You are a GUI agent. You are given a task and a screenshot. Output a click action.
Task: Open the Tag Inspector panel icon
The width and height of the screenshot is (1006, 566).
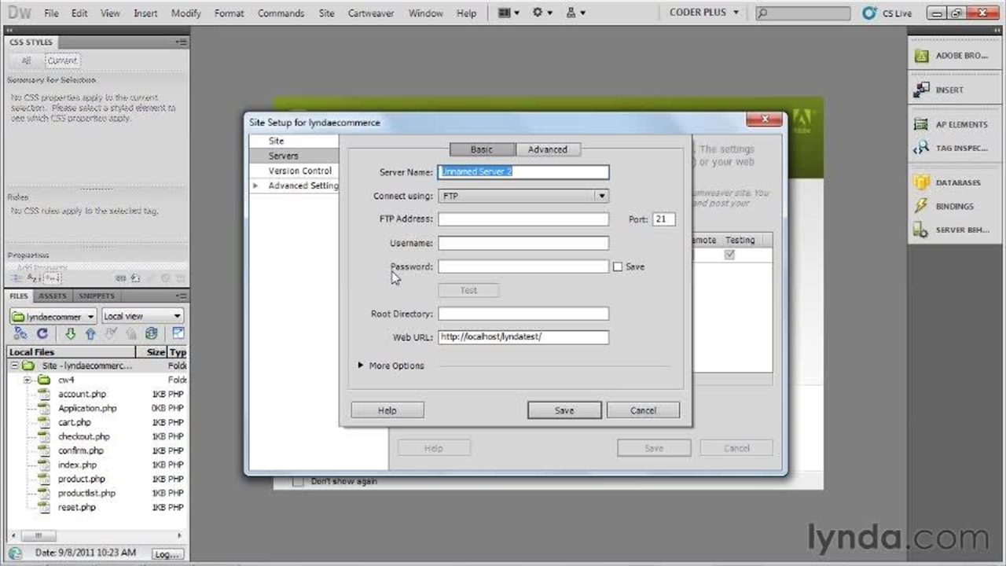coord(921,148)
